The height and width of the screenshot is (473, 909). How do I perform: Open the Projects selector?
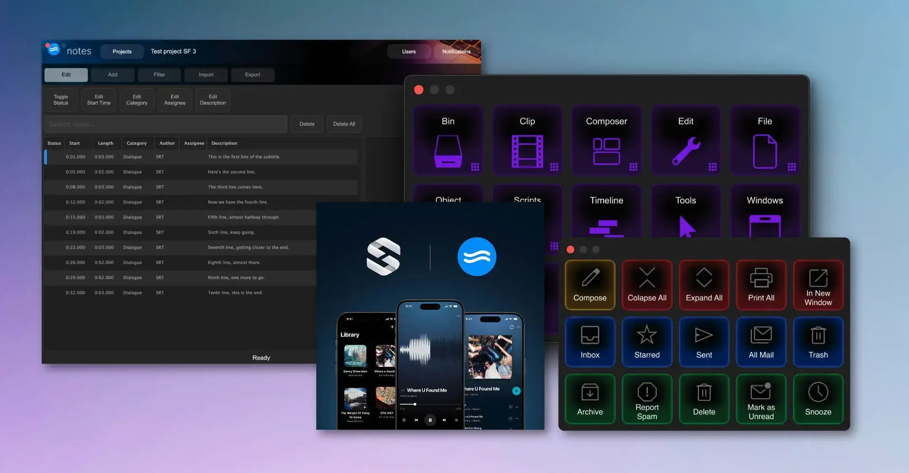click(x=122, y=52)
